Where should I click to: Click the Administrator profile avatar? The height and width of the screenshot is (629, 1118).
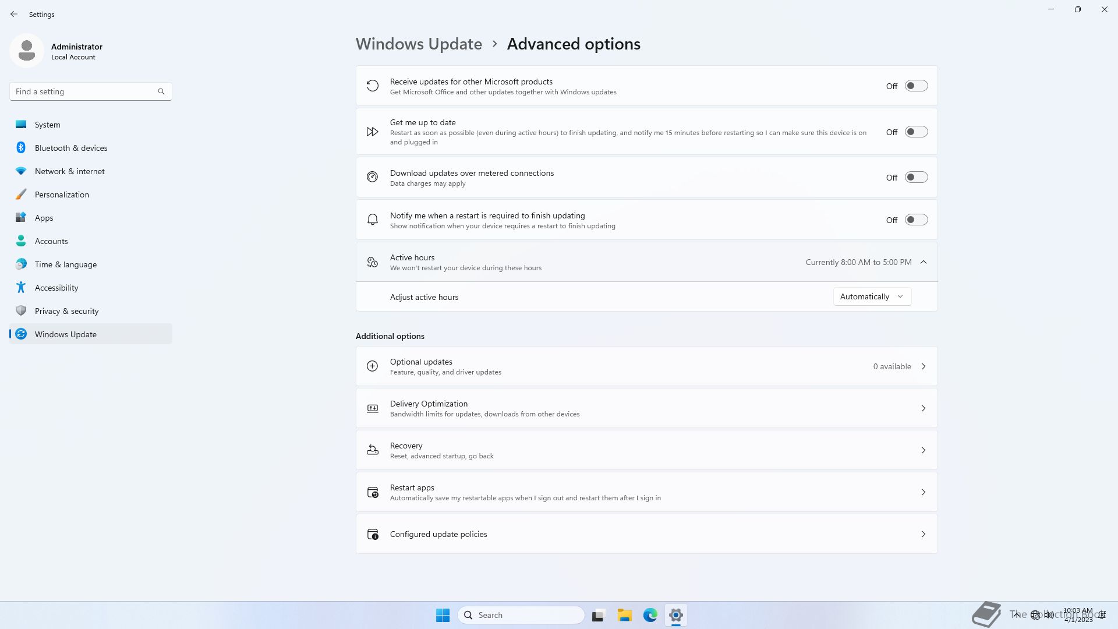click(x=27, y=51)
